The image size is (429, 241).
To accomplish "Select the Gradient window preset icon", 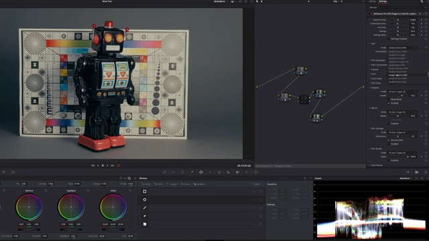I will point(145,224).
